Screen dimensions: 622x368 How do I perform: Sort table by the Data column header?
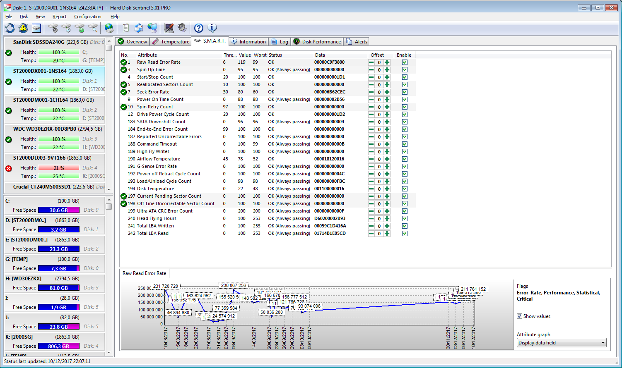click(340, 55)
